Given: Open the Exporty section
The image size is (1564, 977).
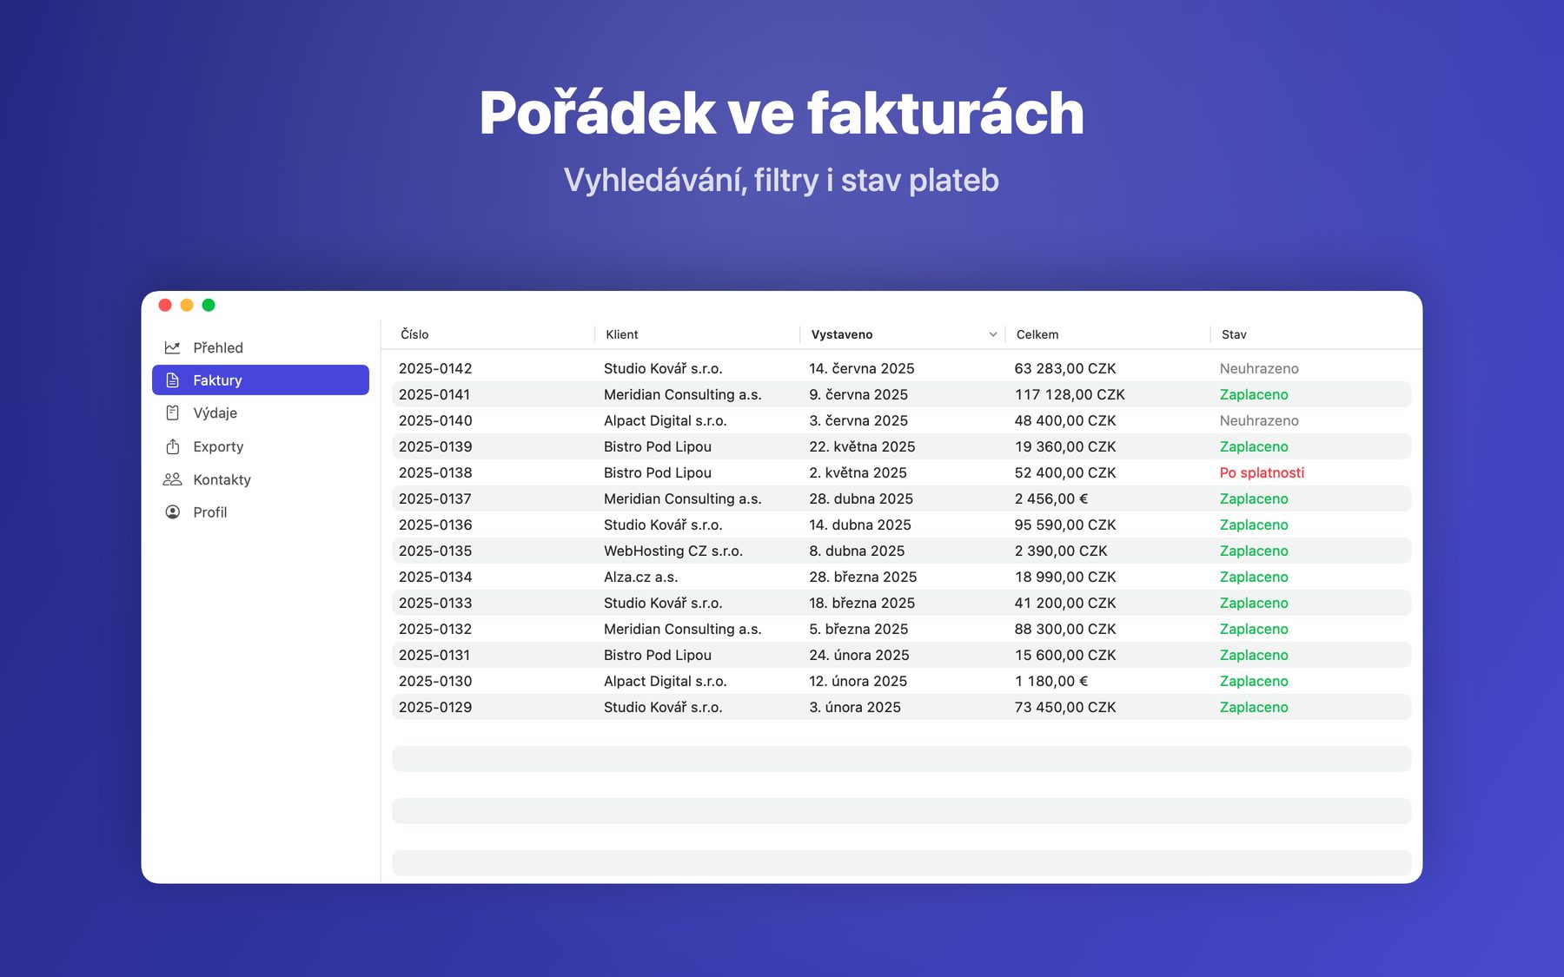Looking at the screenshot, I should 261,446.
